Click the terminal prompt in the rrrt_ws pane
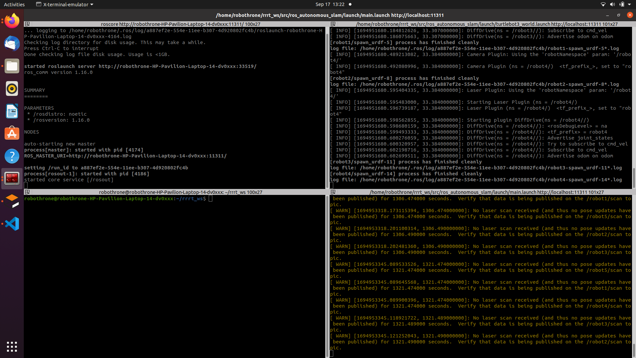This screenshot has width=636, height=358. 211,198
